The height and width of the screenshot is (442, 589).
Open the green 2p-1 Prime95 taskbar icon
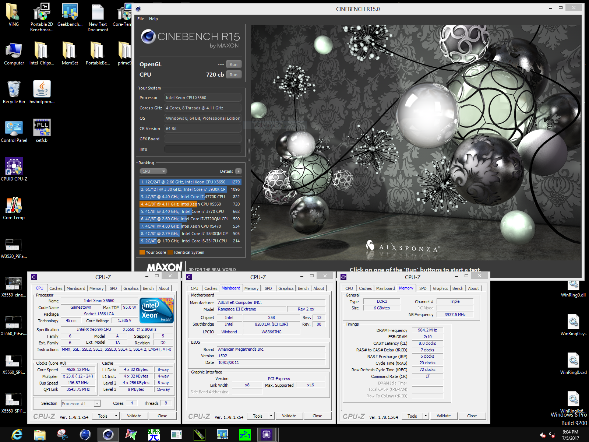245,435
